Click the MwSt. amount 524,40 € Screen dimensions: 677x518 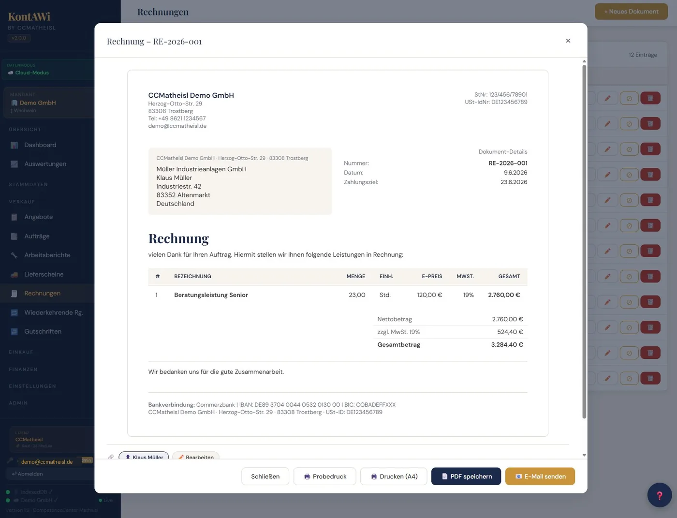coord(510,332)
